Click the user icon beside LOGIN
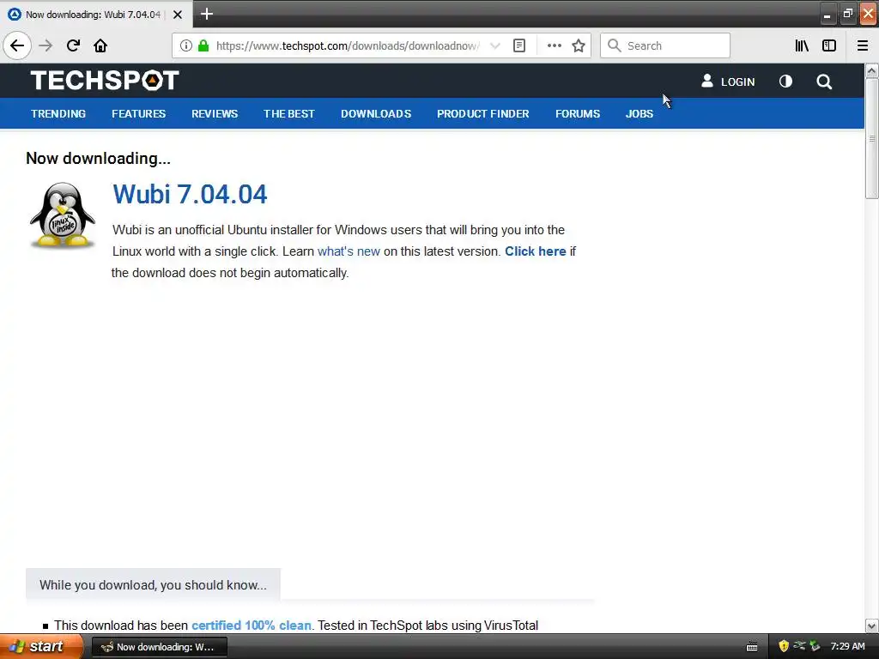Viewport: 879px width, 659px height. (x=707, y=82)
